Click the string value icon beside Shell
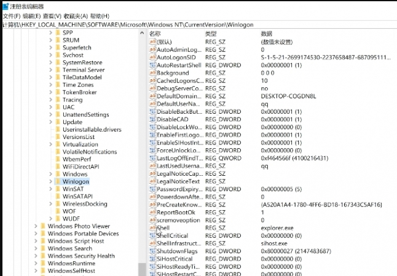The width and height of the screenshot is (397, 276). pyautogui.click(x=152, y=227)
